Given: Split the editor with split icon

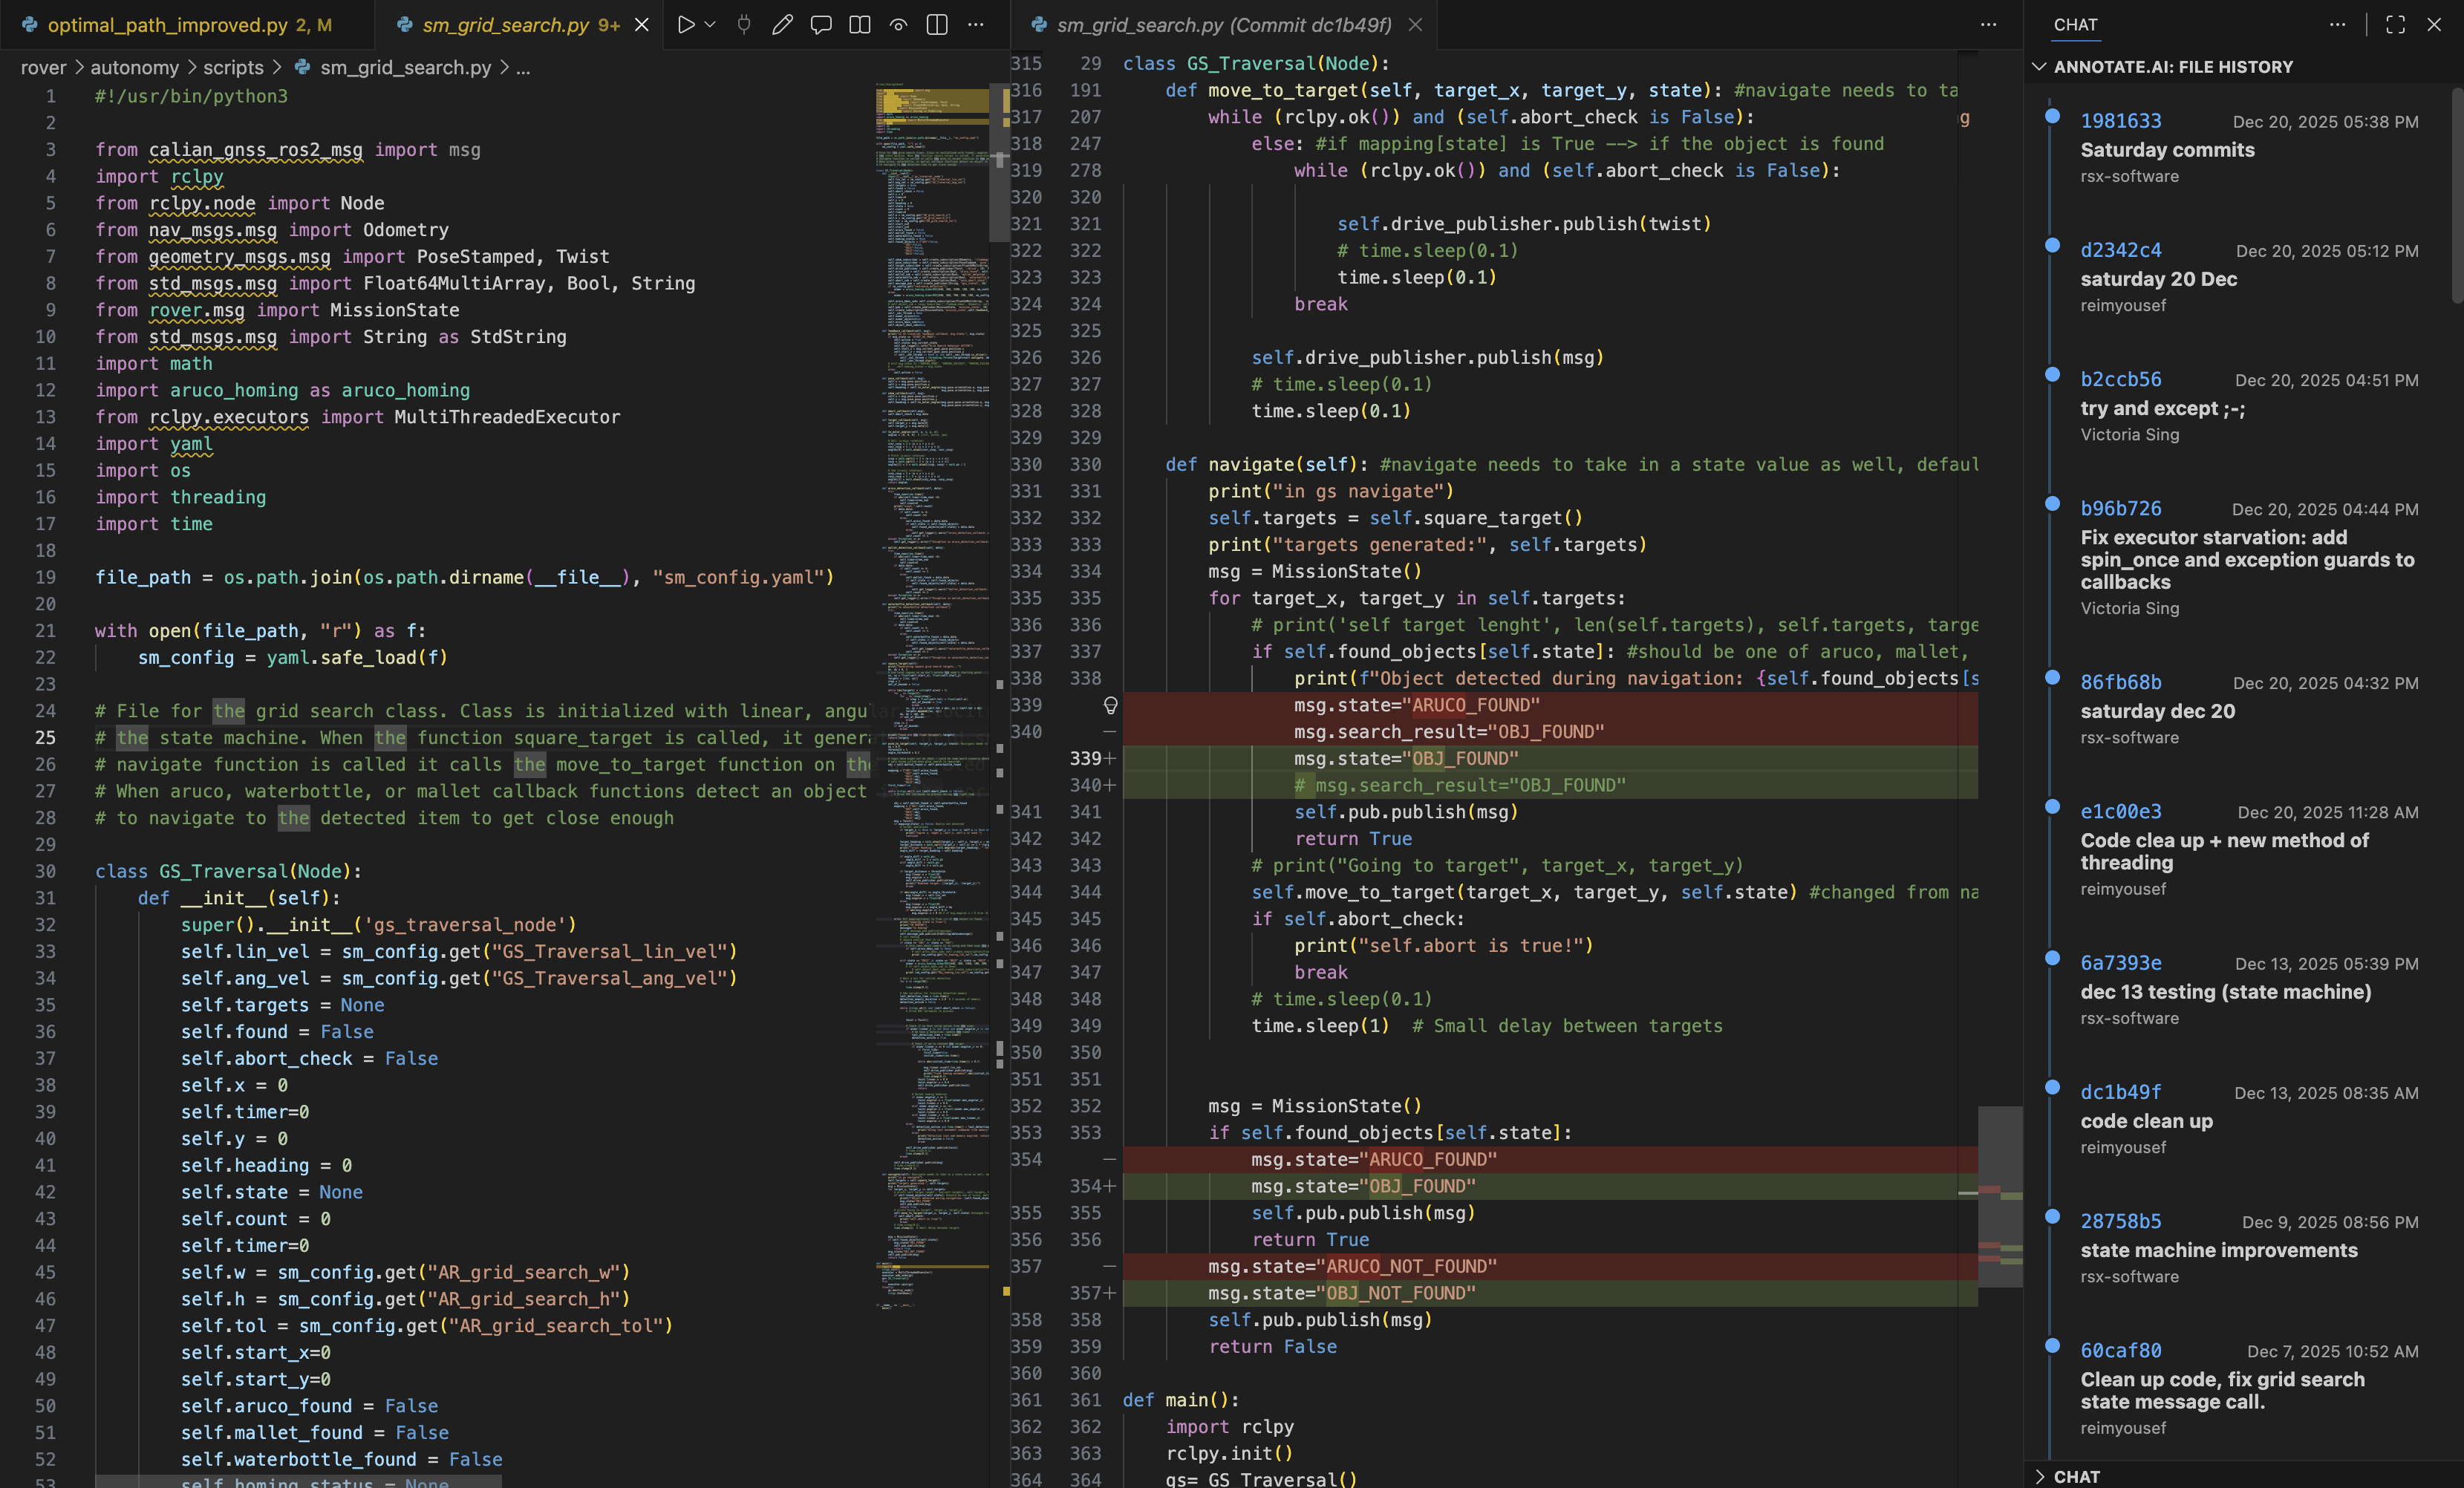Looking at the screenshot, I should 937,25.
